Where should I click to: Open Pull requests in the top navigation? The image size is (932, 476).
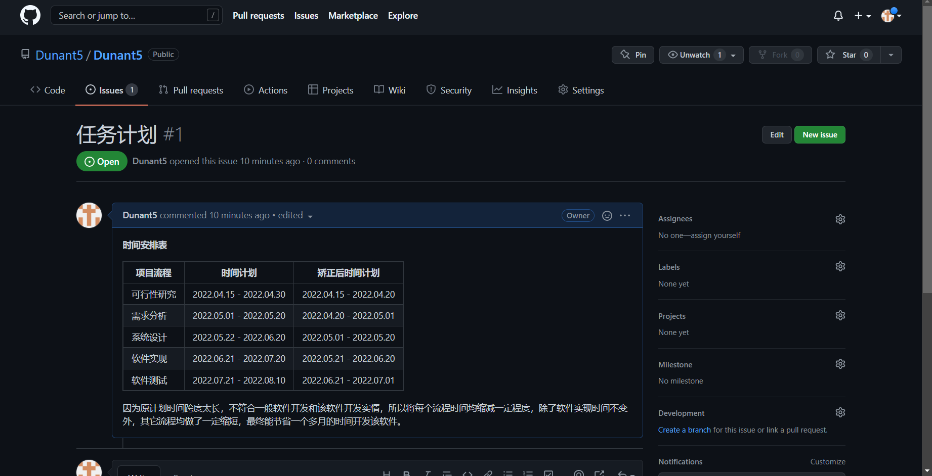click(x=259, y=16)
